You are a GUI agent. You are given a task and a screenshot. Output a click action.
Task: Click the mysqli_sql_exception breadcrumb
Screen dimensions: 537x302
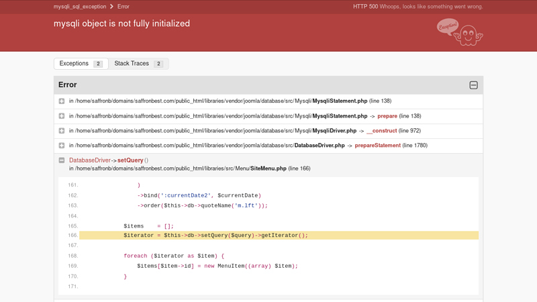pos(80,7)
